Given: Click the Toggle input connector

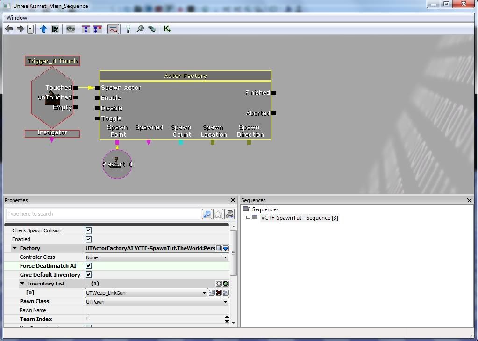Looking at the screenshot, I should (97, 118).
